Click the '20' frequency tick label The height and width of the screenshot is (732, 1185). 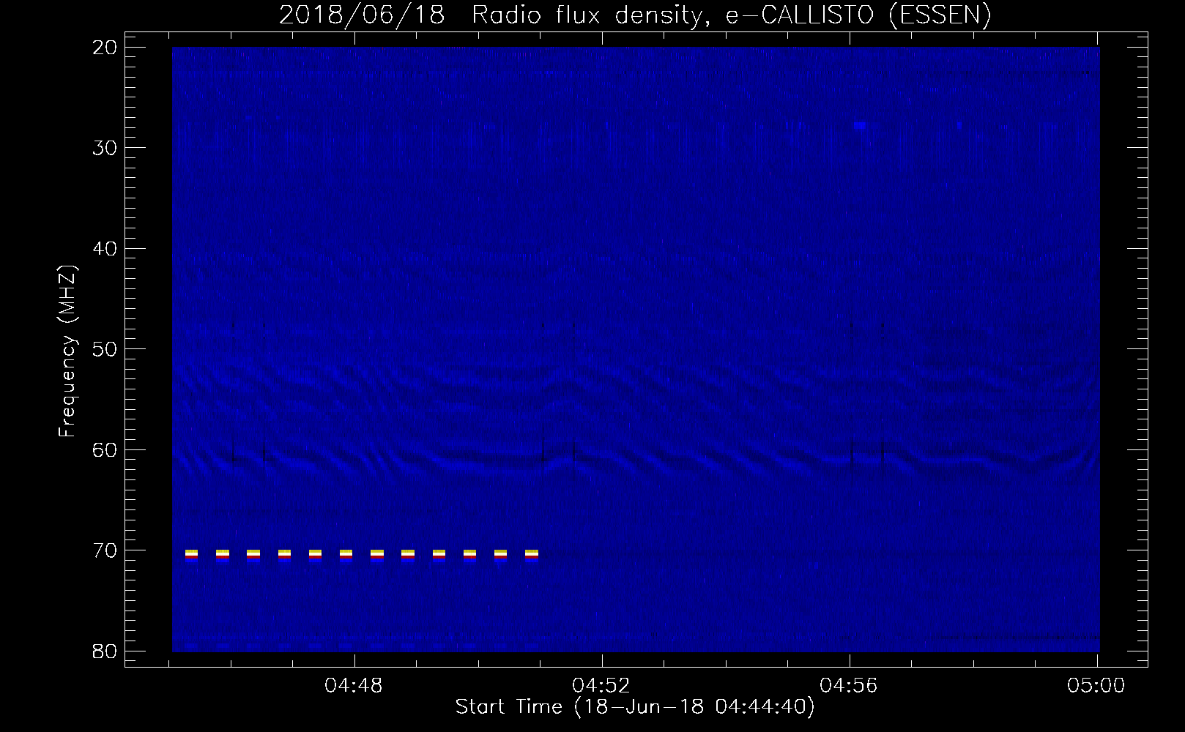[105, 48]
